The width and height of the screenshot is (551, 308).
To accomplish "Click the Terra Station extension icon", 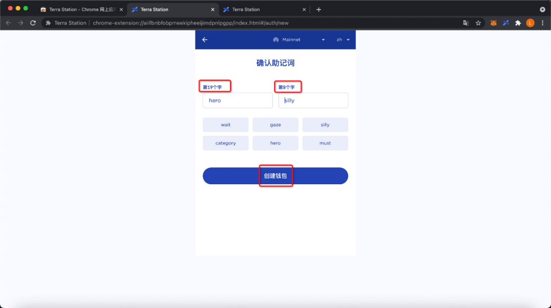I will tap(506, 22).
